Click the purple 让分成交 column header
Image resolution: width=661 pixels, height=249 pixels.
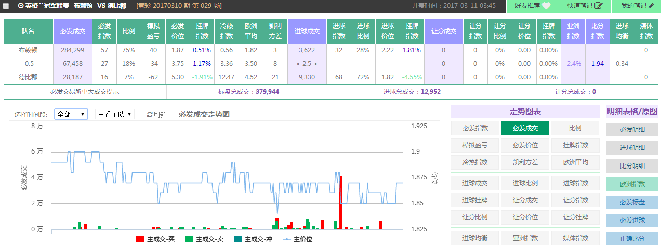tap(443, 32)
